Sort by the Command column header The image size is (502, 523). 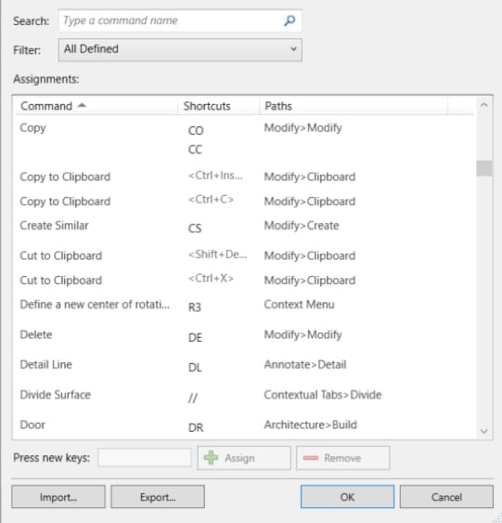pos(96,106)
